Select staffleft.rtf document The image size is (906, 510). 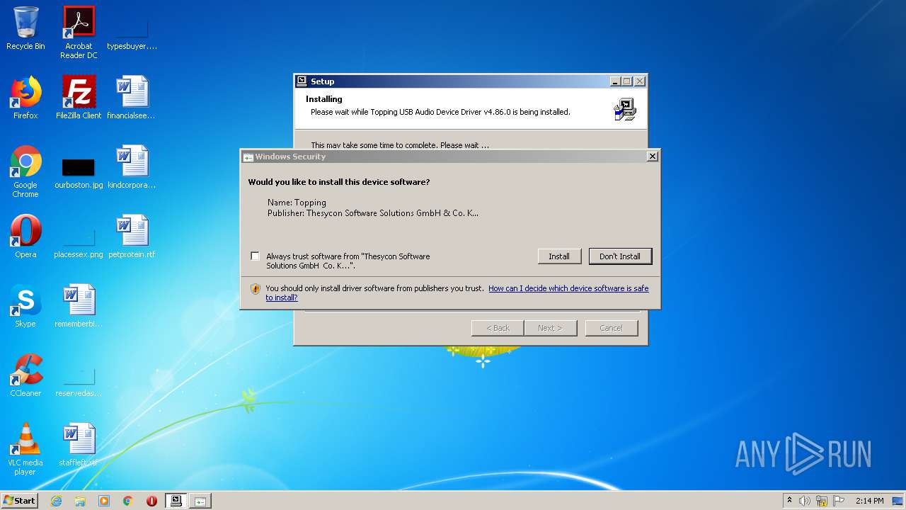tap(79, 445)
